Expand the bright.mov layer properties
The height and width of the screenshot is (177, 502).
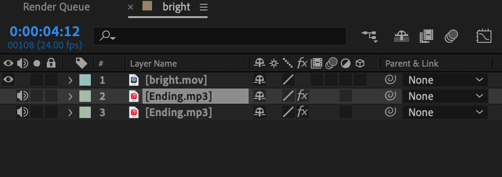70,80
